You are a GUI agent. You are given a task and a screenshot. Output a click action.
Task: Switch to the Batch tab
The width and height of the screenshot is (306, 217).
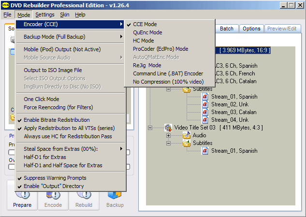[227, 29]
